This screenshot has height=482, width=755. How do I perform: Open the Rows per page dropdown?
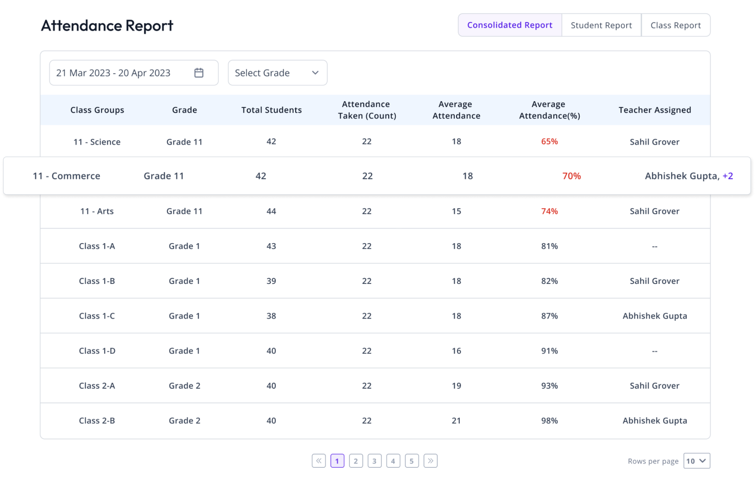[x=696, y=461]
